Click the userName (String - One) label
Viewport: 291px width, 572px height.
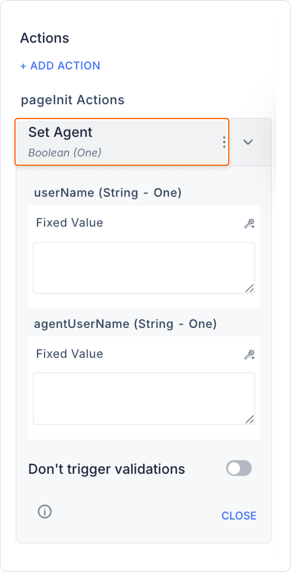(x=108, y=193)
